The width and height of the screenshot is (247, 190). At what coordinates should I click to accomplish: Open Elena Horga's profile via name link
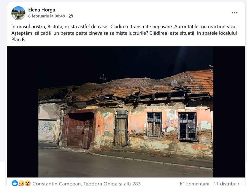(41, 10)
